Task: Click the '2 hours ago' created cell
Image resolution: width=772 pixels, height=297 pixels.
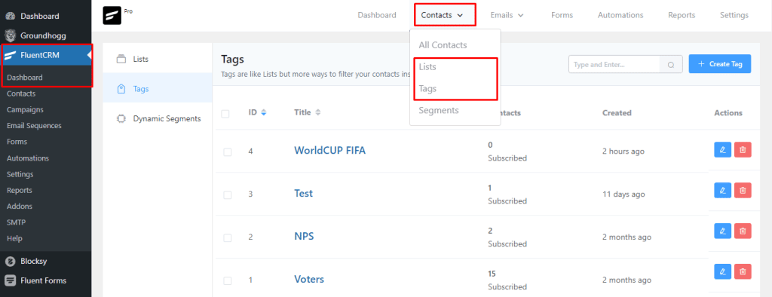Action: pyautogui.click(x=623, y=152)
